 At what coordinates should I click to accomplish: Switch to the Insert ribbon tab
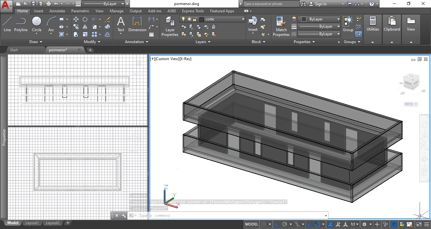[39, 11]
